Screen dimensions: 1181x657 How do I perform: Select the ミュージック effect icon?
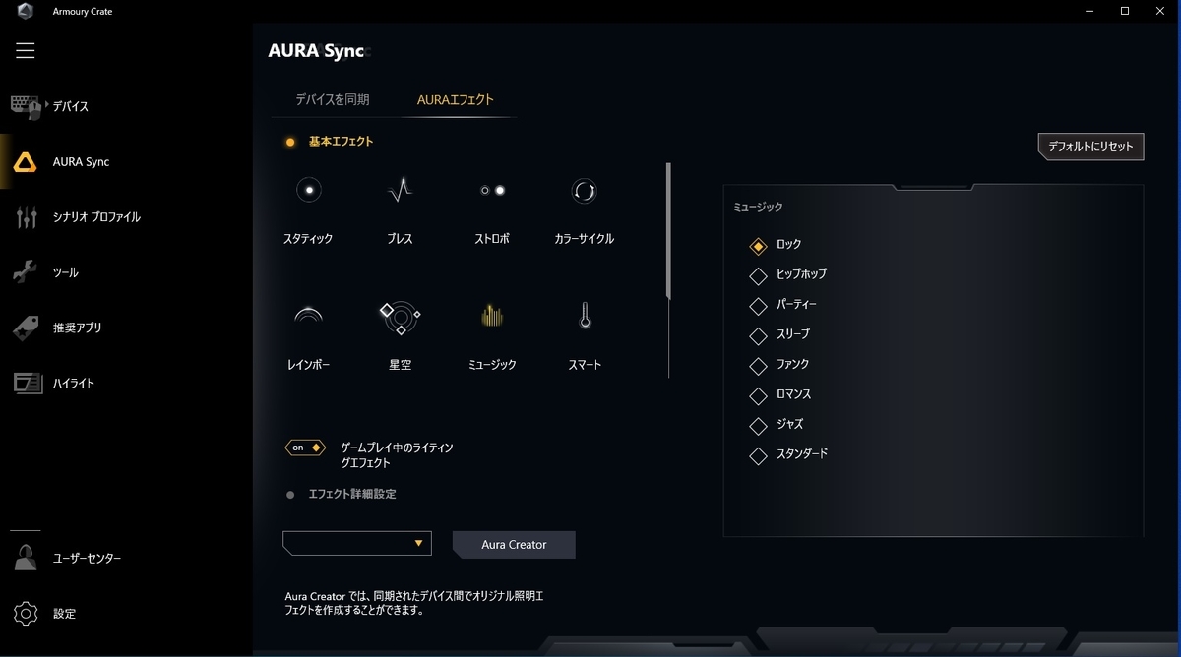(491, 315)
